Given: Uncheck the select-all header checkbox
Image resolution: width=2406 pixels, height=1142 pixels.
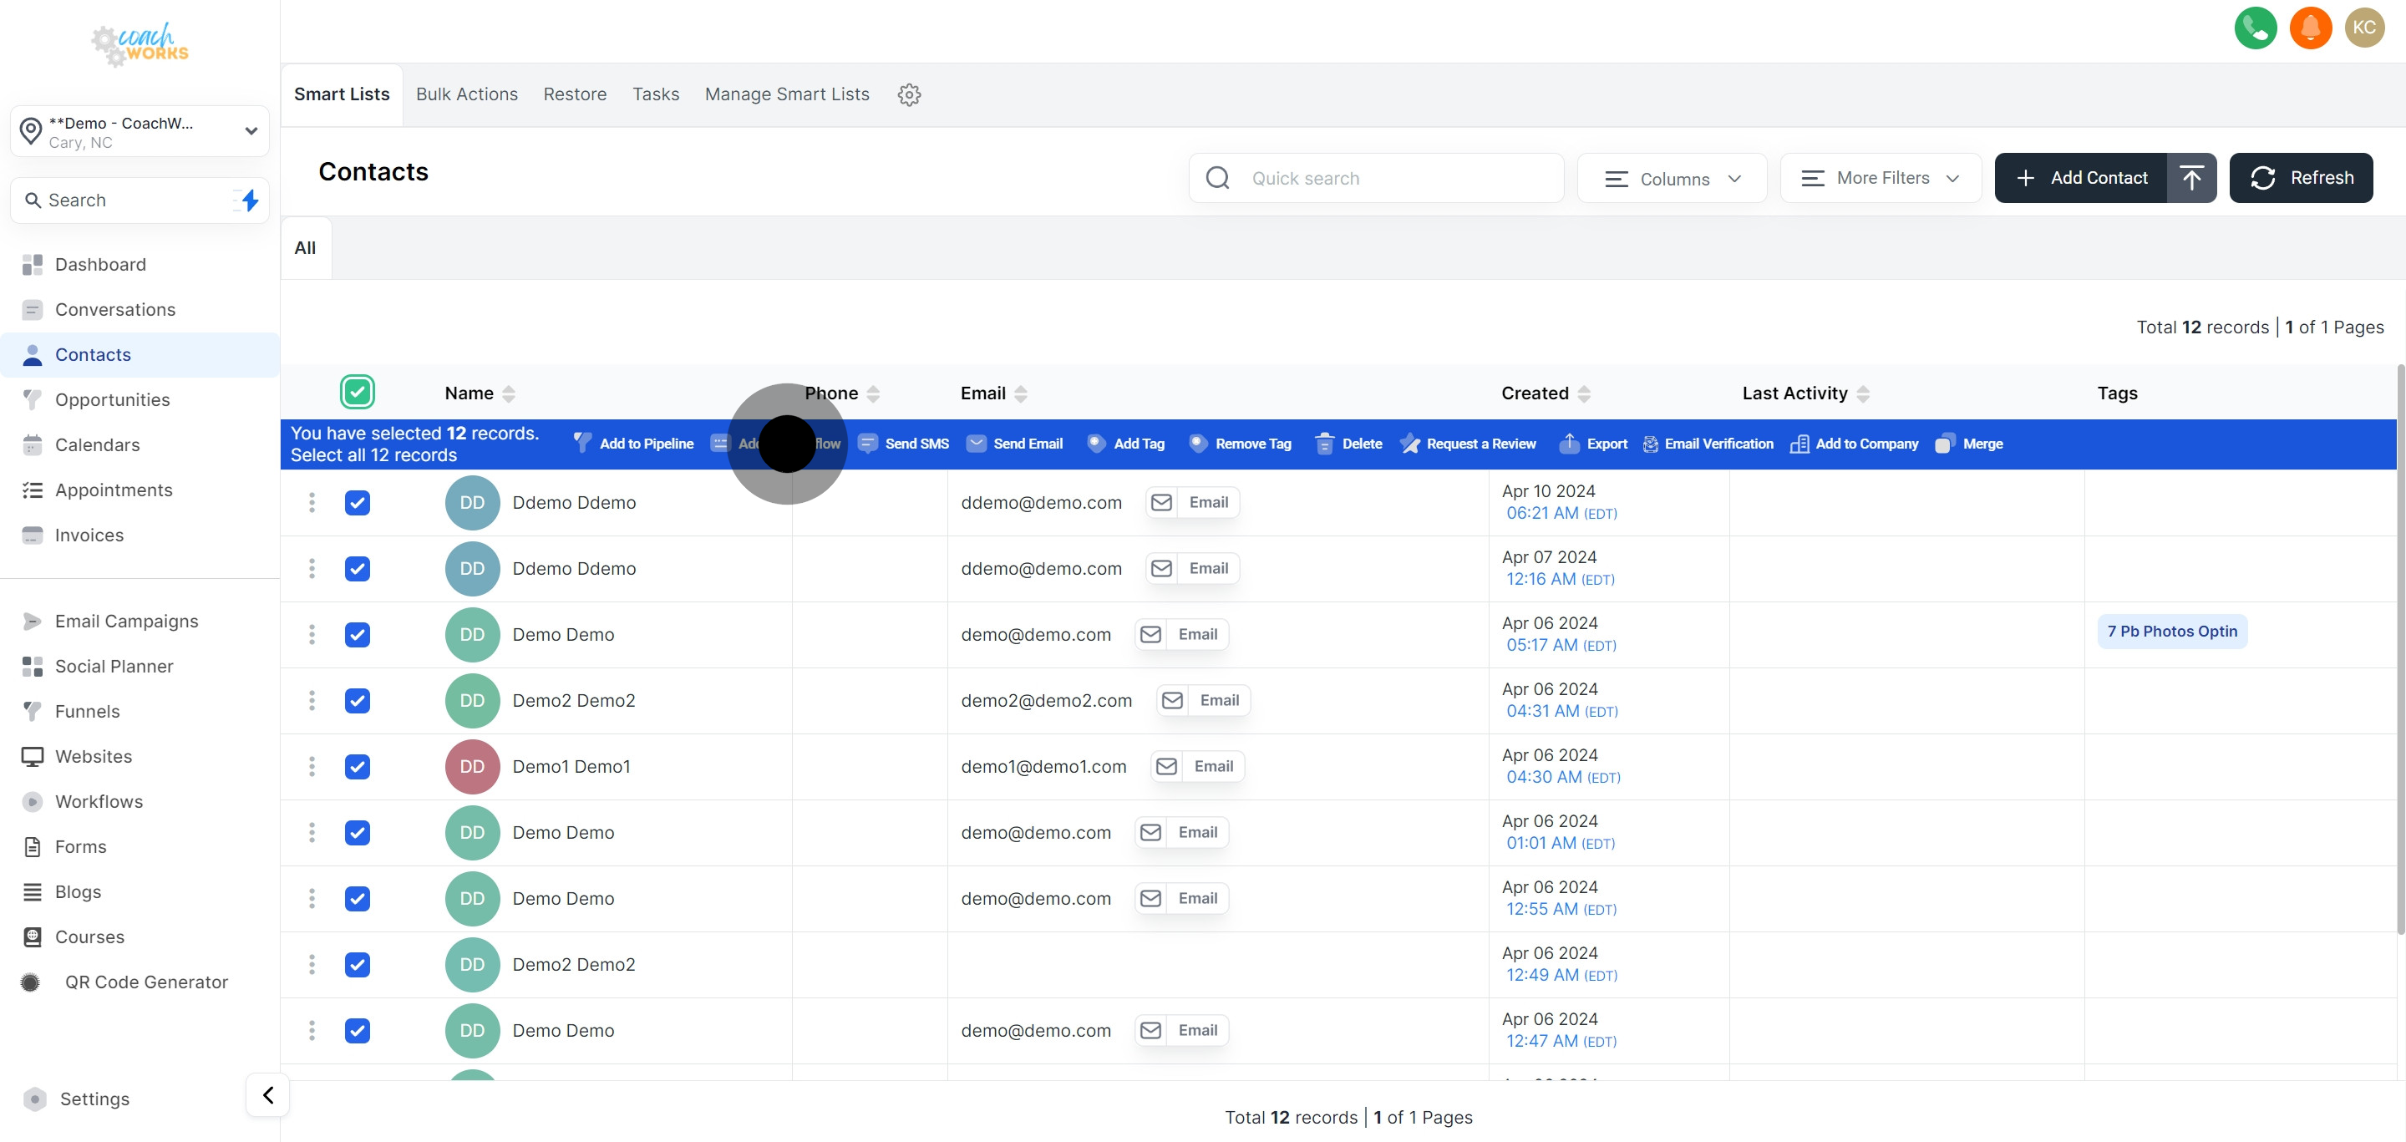Looking at the screenshot, I should 357,392.
